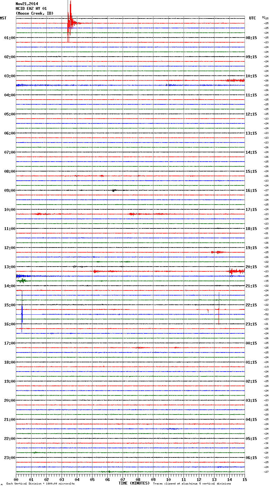This screenshot has width=270, height=488.
Task: Select the 10:00 MST row label
Action: click(x=10, y=209)
